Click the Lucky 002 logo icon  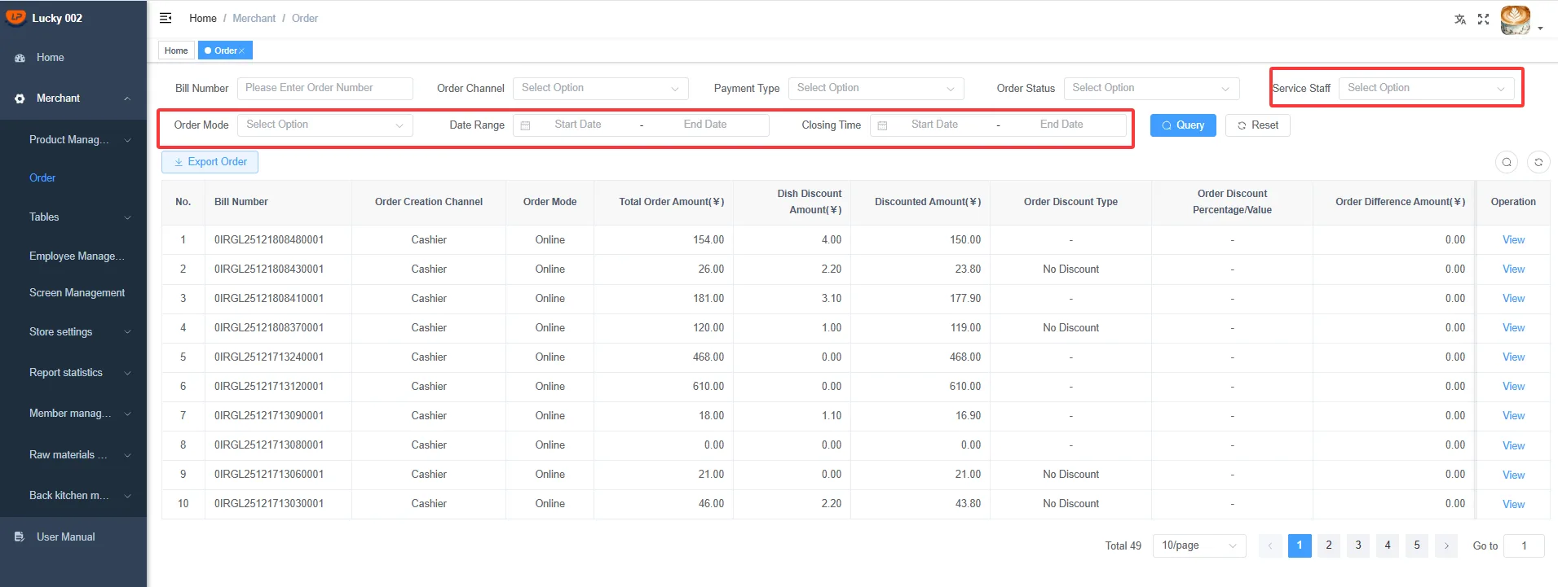point(15,17)
